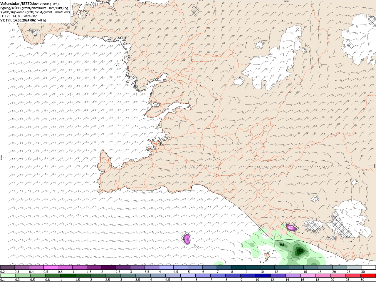Viewport: 376px width, 282px height.
Task: Click the red swatch labeled 30 in lower legend row
Action: click(369, 276)
